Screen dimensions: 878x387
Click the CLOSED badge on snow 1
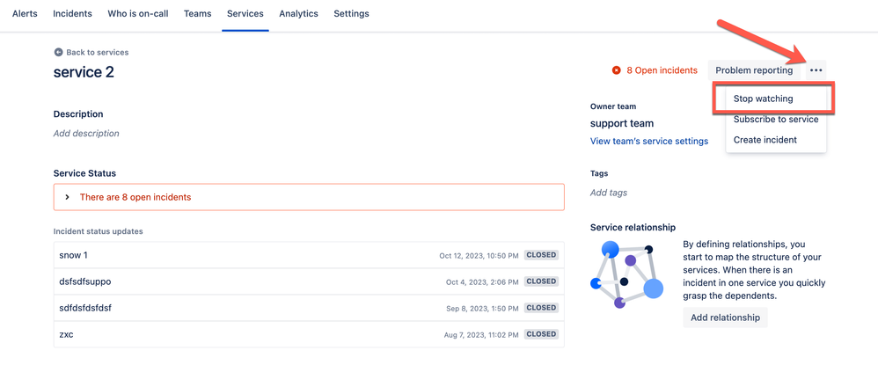541,255
